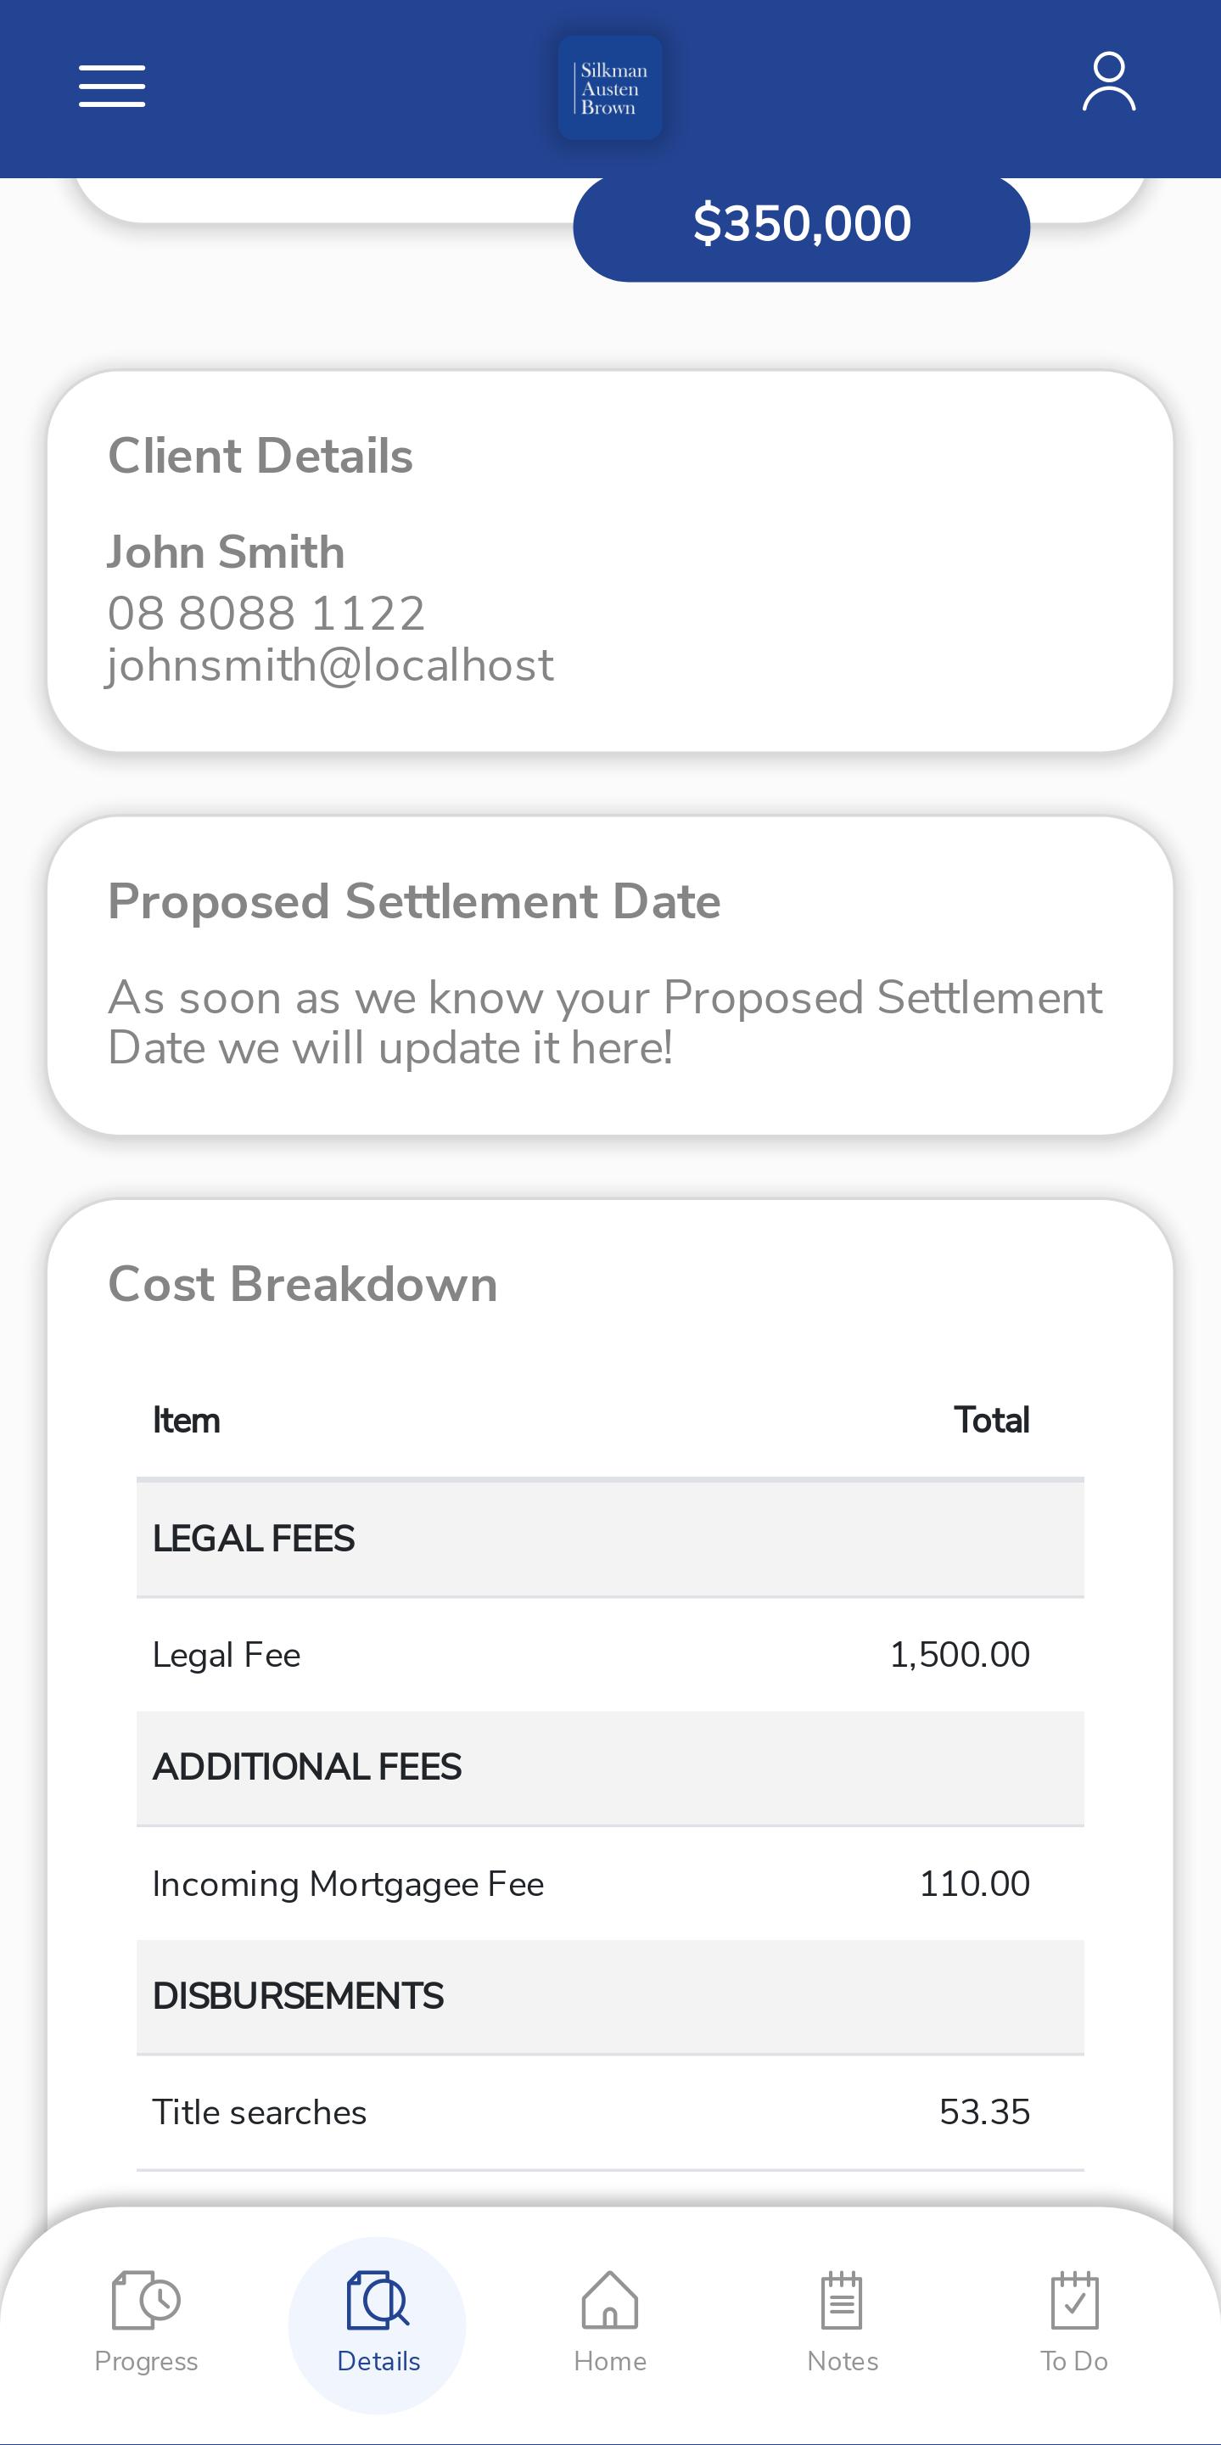Screen dimensions: 1221x2445
Task: Tap the DISBURSEMENTS section header
Action: 610,1997
